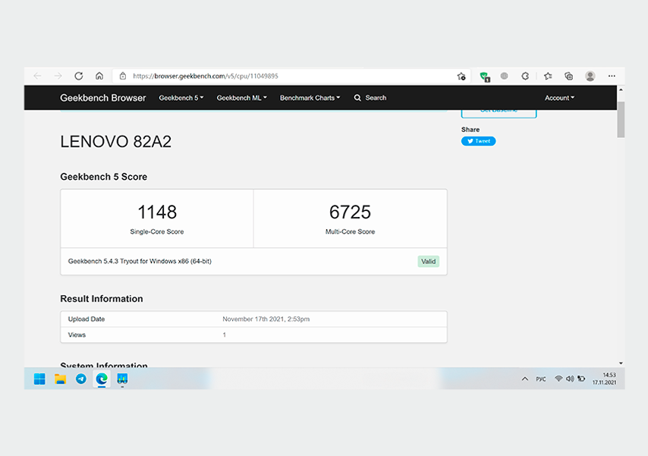Click the Set Baseline button
Screen dimensions: 648x456
pos(499,113)
